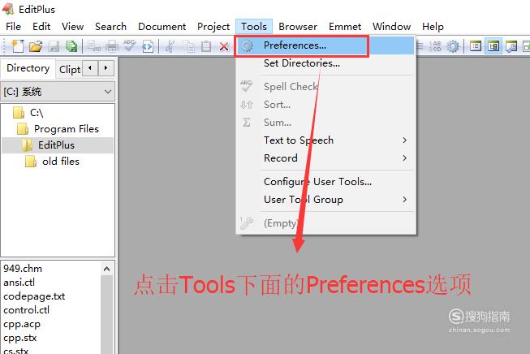Open the Project menu
This screenshot has height=354, width=530.
(213, 26)
